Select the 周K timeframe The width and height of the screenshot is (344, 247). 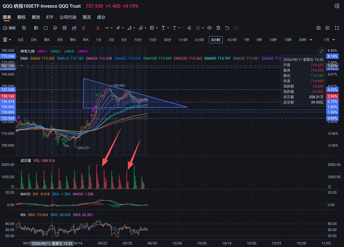[x=47, y=39]
